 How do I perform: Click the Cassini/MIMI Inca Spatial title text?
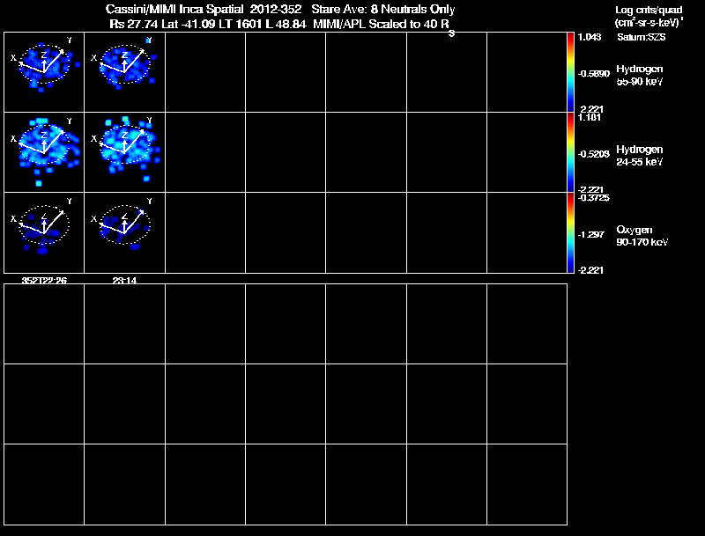174,9
